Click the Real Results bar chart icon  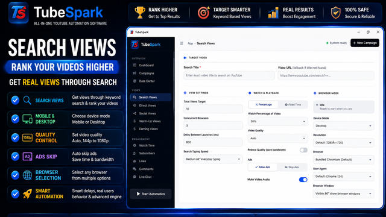[273, 13]
